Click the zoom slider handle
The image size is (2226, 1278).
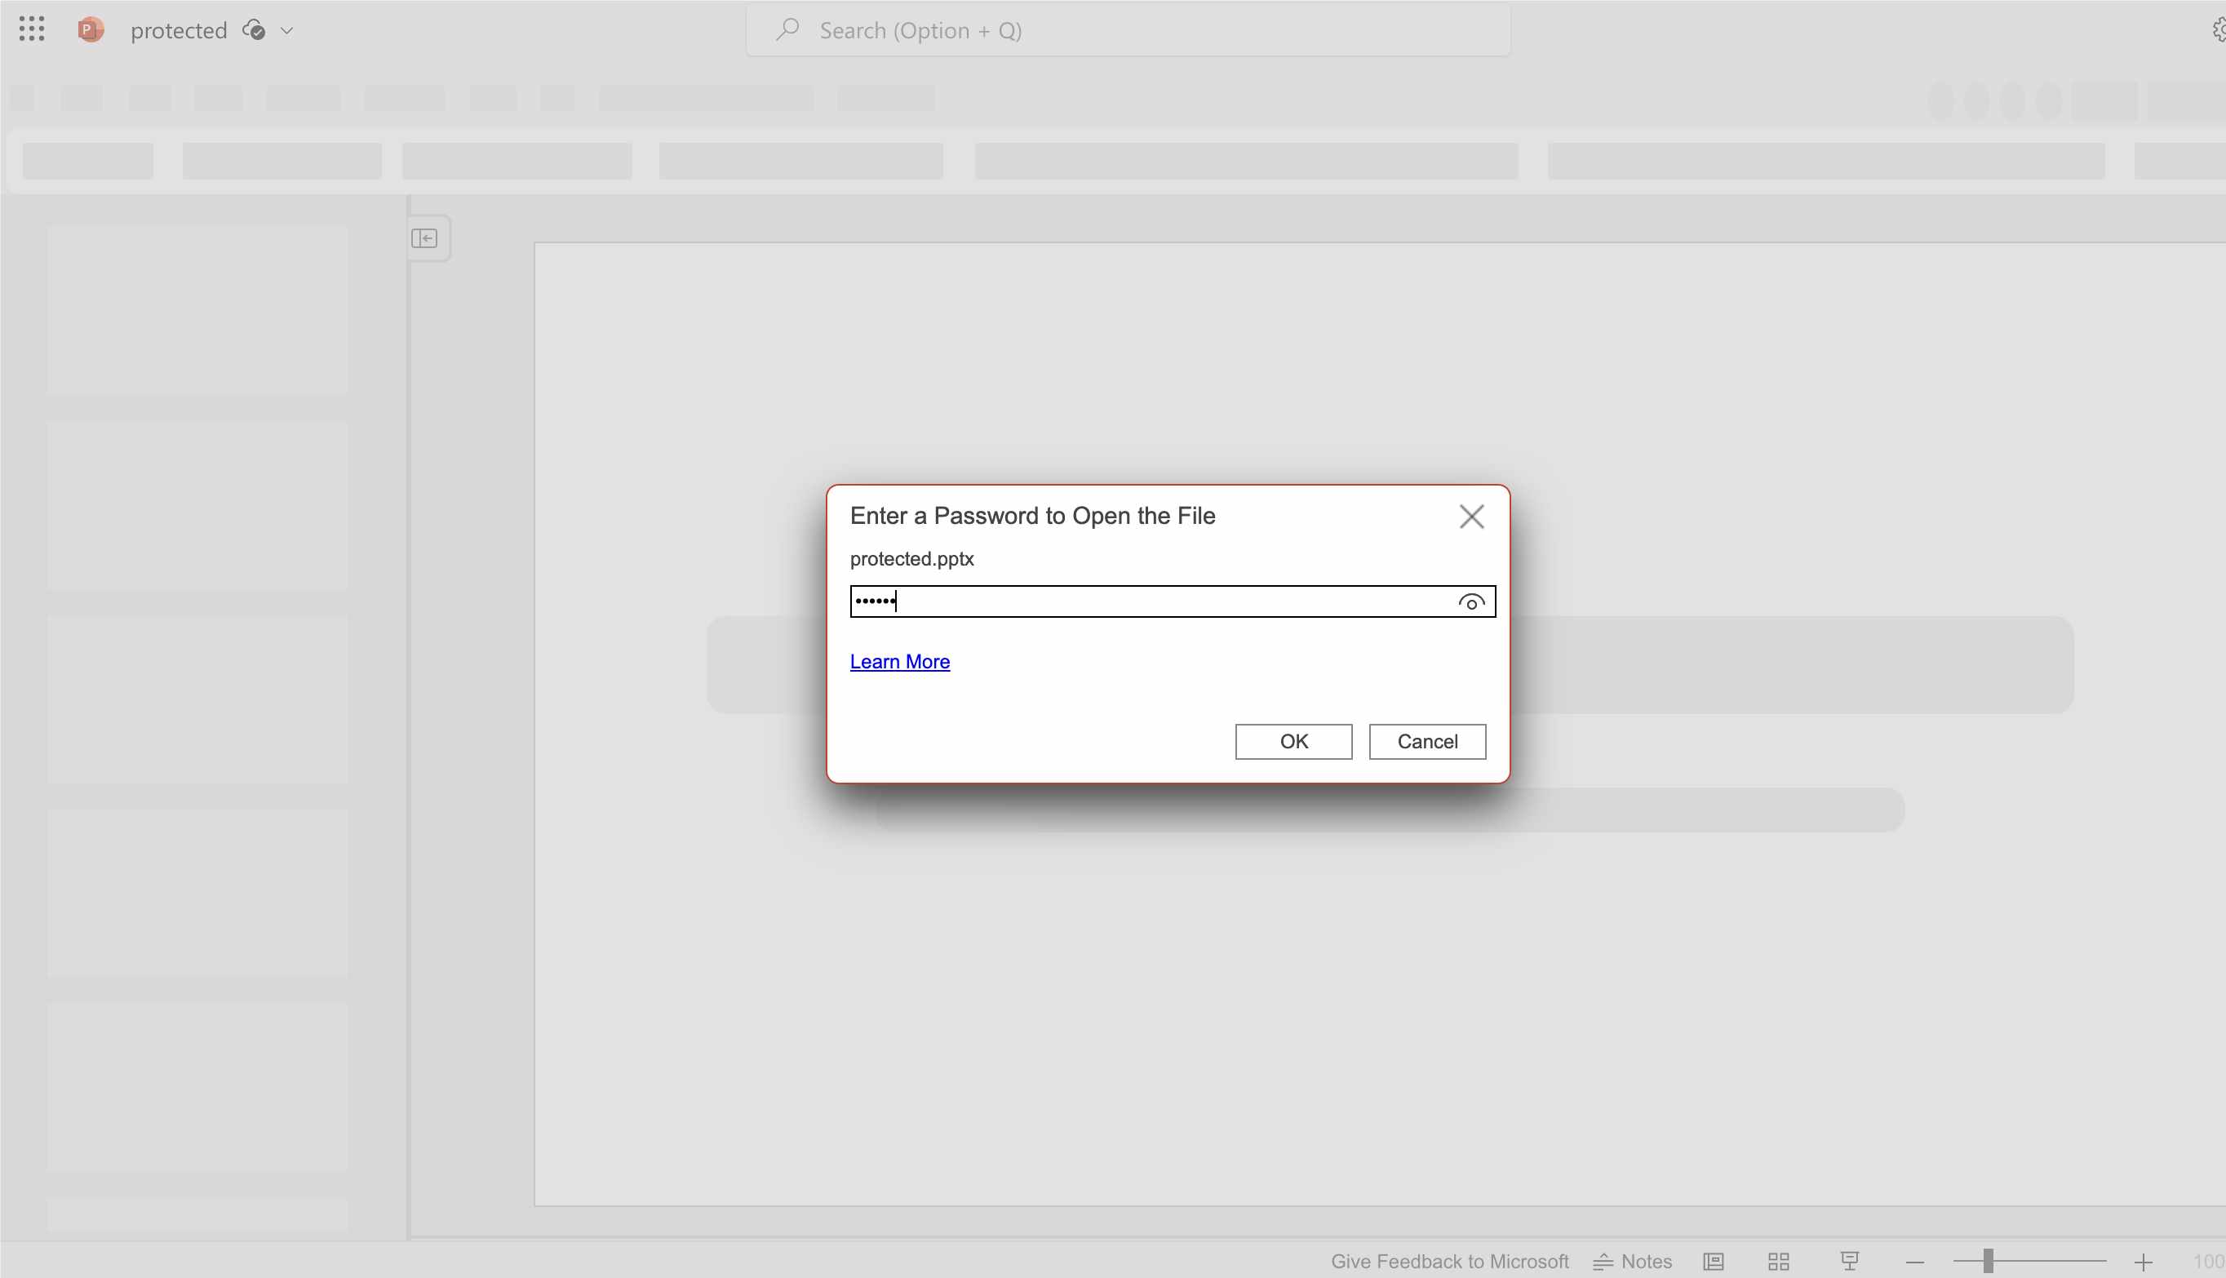pos(1989,1262)
